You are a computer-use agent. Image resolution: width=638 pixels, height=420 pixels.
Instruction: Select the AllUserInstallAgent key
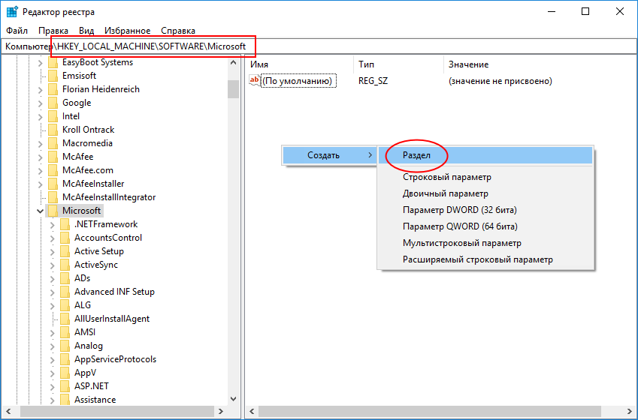(112, 319)
